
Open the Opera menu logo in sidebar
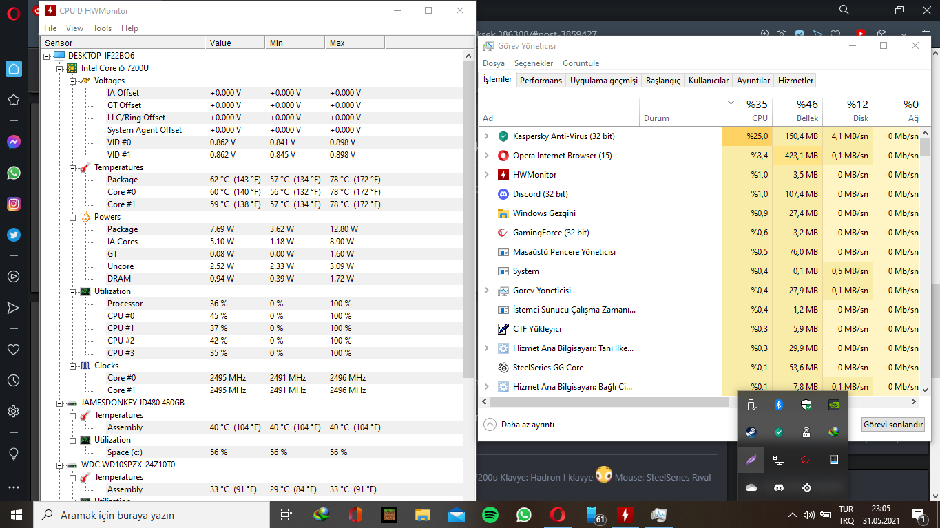(13, 14)
